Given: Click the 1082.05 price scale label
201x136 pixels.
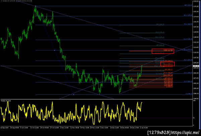Looking at the screenshot, I should point(196,73).
